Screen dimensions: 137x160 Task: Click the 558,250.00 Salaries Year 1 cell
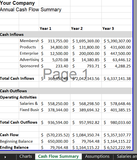click(55, 104)
